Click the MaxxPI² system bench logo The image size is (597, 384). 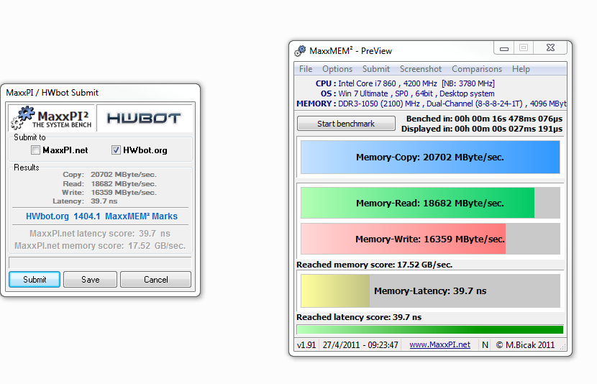[x=51, y=118]
